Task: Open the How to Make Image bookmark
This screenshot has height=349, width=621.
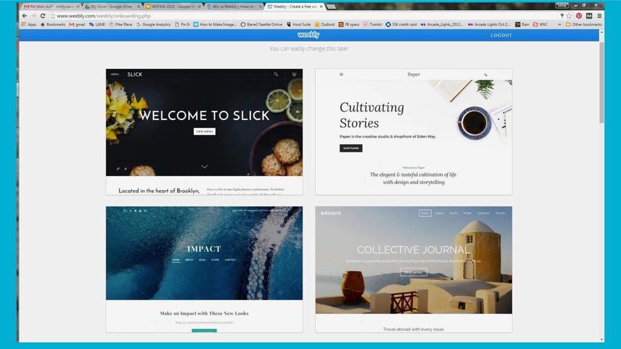Action: point(215,24)
